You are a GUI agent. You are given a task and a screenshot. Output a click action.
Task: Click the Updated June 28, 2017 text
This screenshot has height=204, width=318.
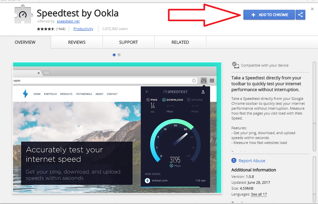point(251,182)
